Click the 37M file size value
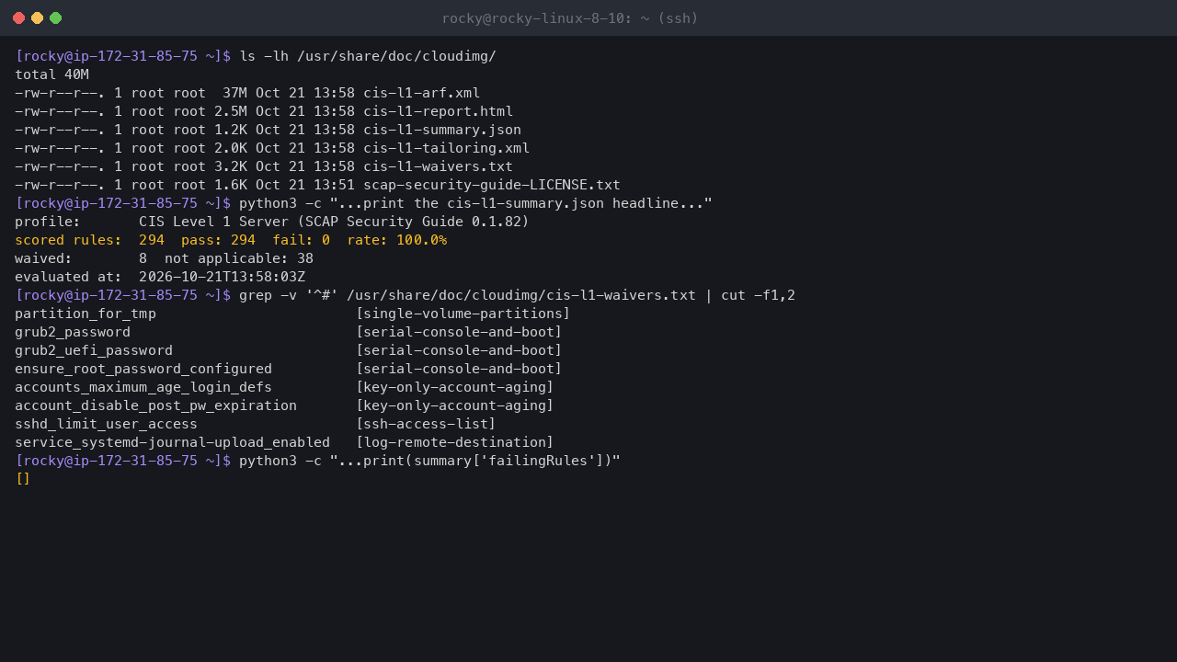This screenshot has height=662, width=1177. click(234, 93)
